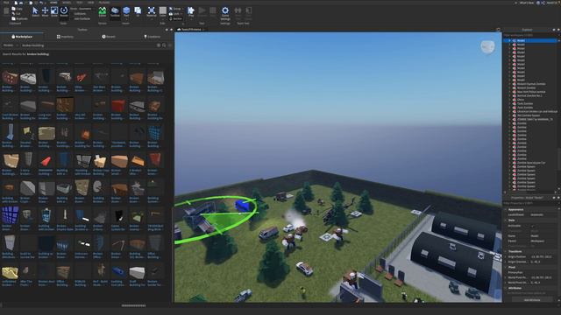Insert a new Part

(126, 10)
